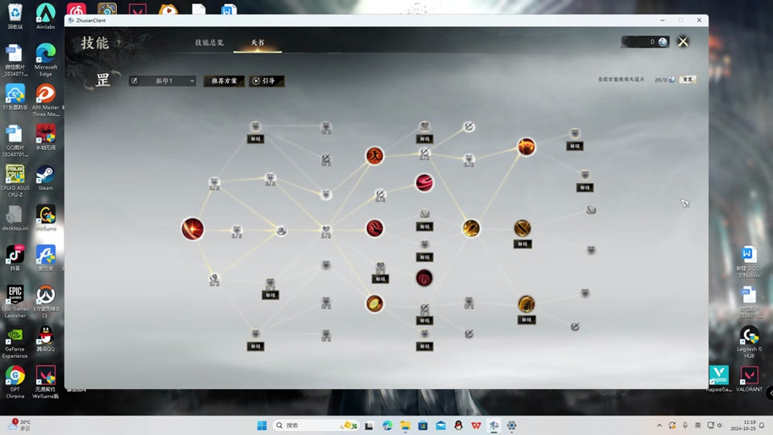Image resolution: width=773 pixels, height=435 pixels.
Task: Open Steam from the desktop
Action: (46, 178)
